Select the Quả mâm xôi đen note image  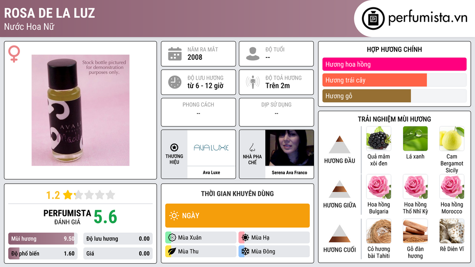379,139
